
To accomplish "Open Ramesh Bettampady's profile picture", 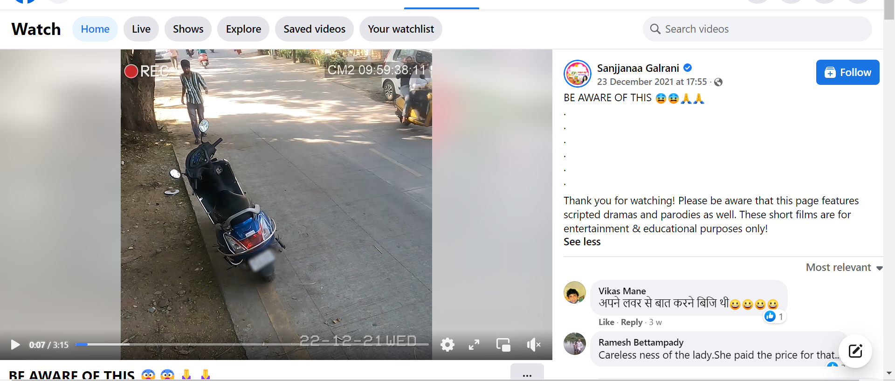I will pos(575,344).
